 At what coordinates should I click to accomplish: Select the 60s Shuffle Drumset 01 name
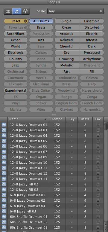click(29, 217)
